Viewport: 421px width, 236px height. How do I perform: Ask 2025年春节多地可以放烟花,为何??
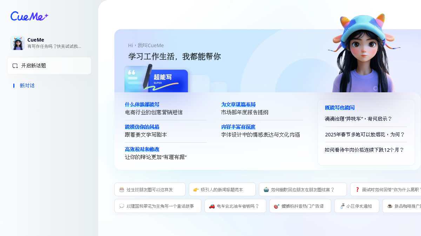[365, 135]
